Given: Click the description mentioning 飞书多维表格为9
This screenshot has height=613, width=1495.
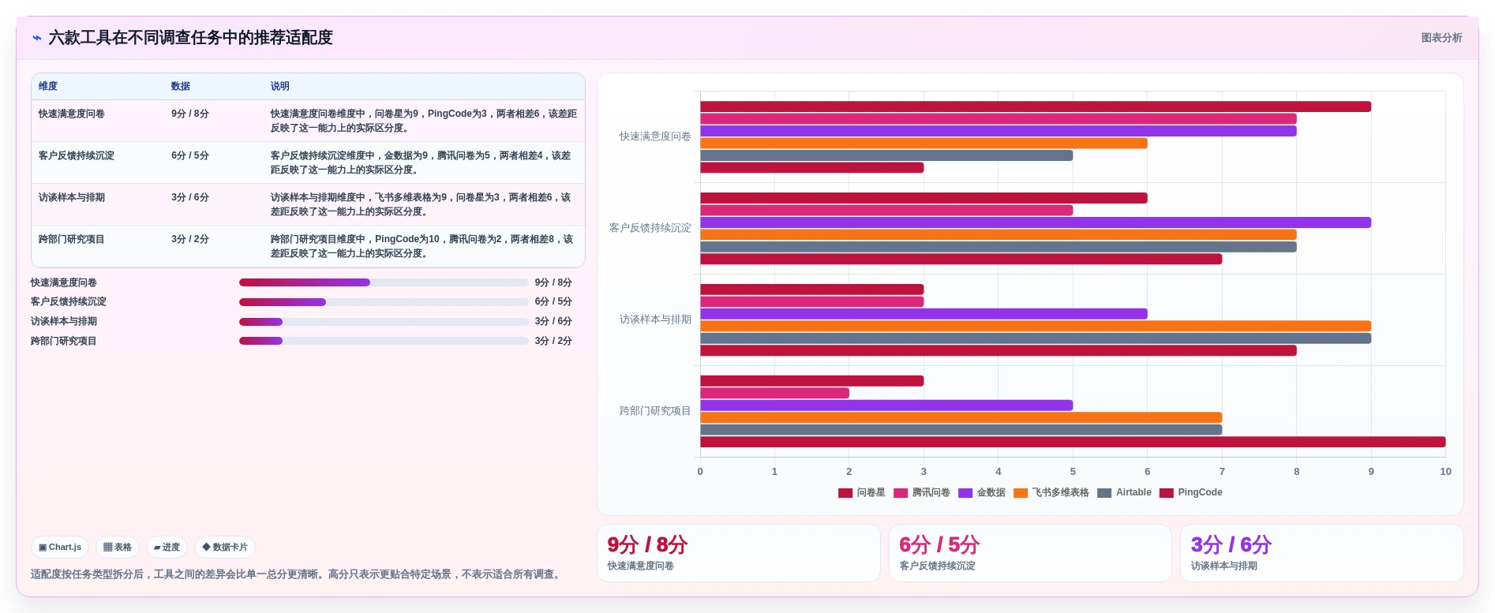Looking at the screenshot, I should (x=421, y=204).
